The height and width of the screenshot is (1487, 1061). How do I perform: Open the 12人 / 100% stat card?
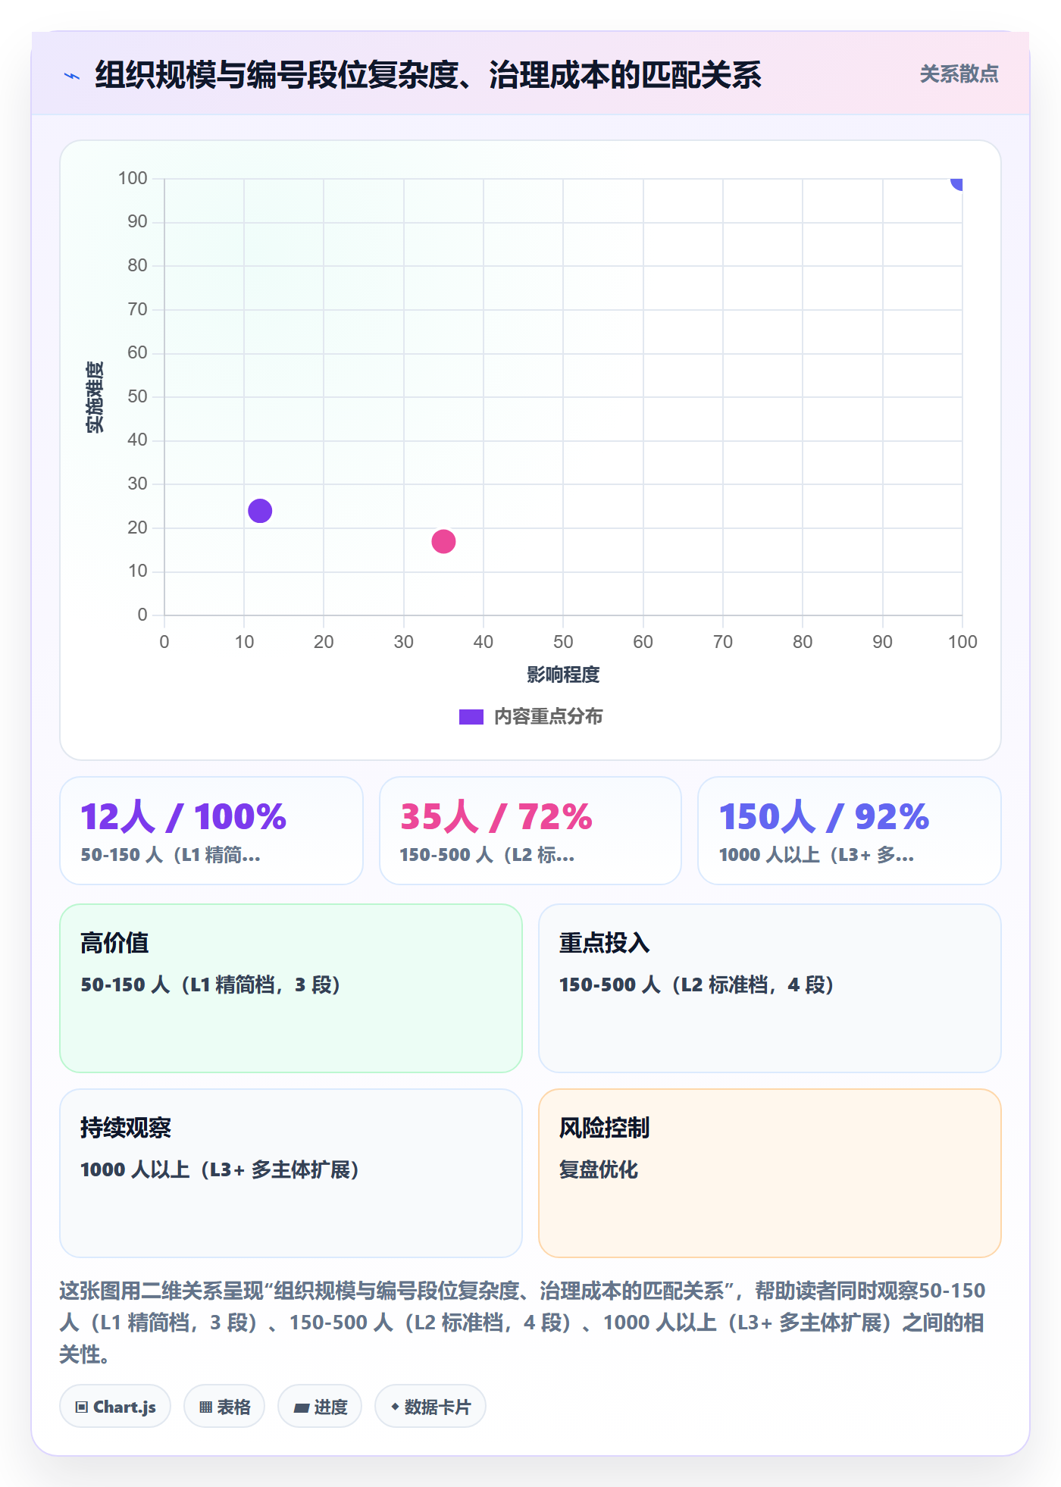click(x=211, y=831)
